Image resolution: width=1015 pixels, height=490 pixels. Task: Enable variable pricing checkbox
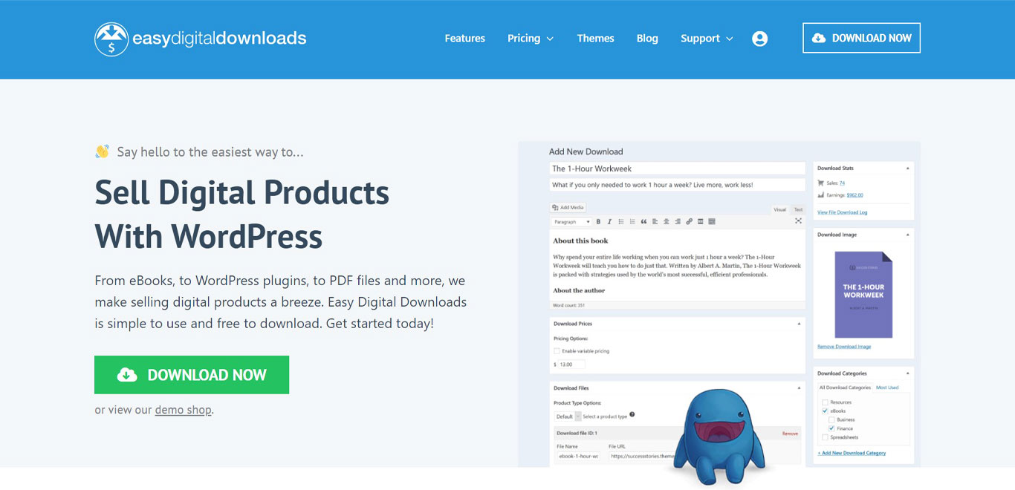(557, 350)
